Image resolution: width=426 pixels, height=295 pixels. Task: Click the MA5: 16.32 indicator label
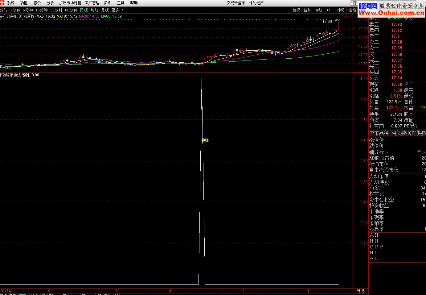click(x=46, y=16)
